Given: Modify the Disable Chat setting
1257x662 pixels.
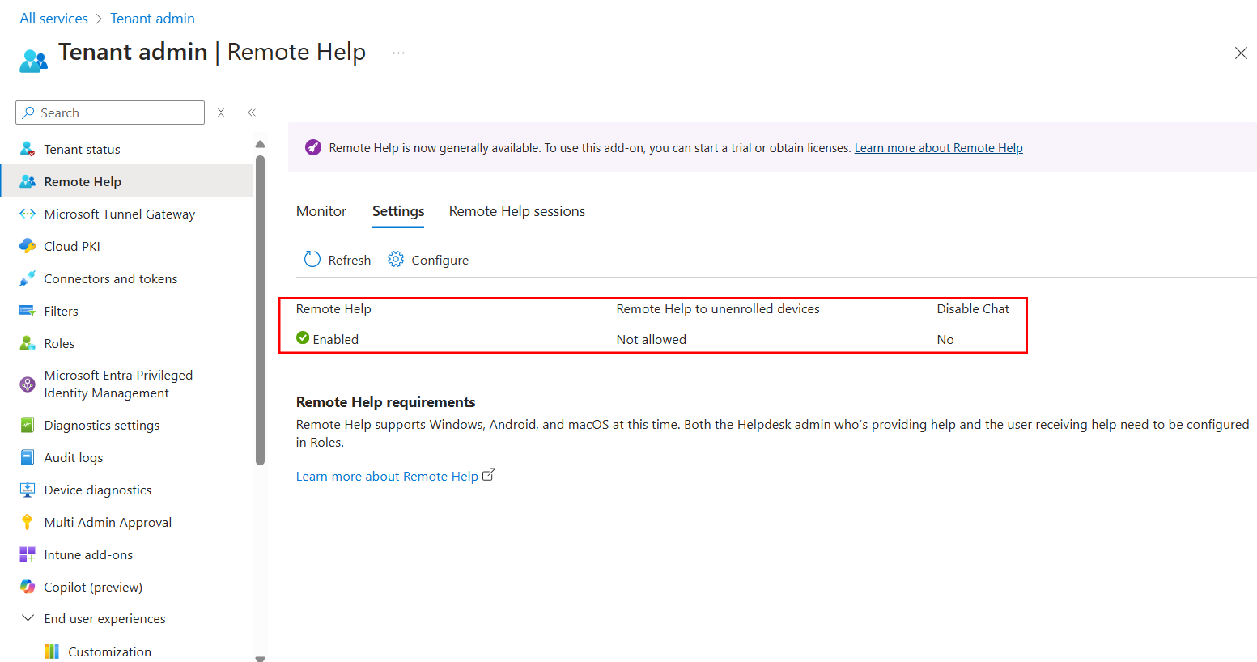Looking at the screenshot, I should pyautogui.click(x=945, y=338).
